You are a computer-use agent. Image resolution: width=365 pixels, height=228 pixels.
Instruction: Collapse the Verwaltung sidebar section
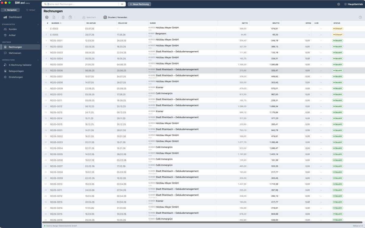pyautogui.click(x=38, y=60)
